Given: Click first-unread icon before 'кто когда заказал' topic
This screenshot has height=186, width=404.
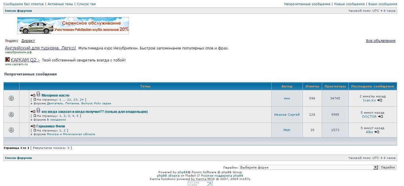Looking at the screenshot, I should click(x=33, y=112).
